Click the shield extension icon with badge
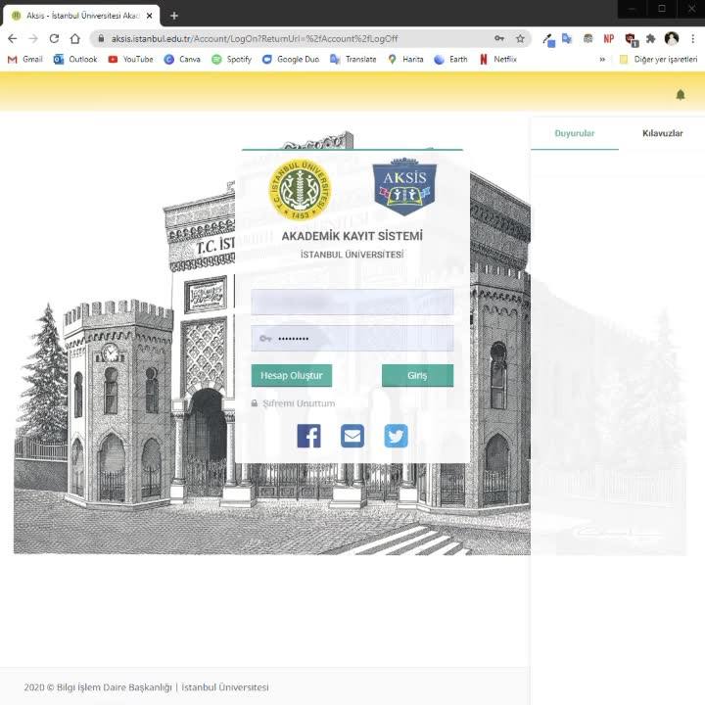 click(x=631, y=39)
